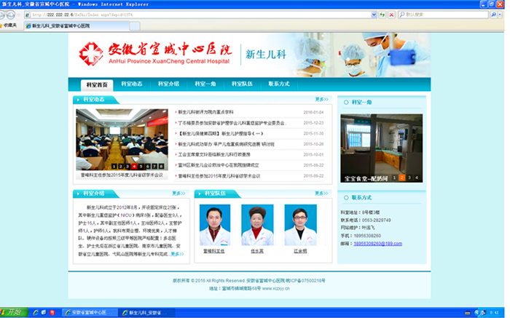This screenshot has height=318, width=510.
Task: Click the 科室一角 room photo
Action: tap(382, 148)
